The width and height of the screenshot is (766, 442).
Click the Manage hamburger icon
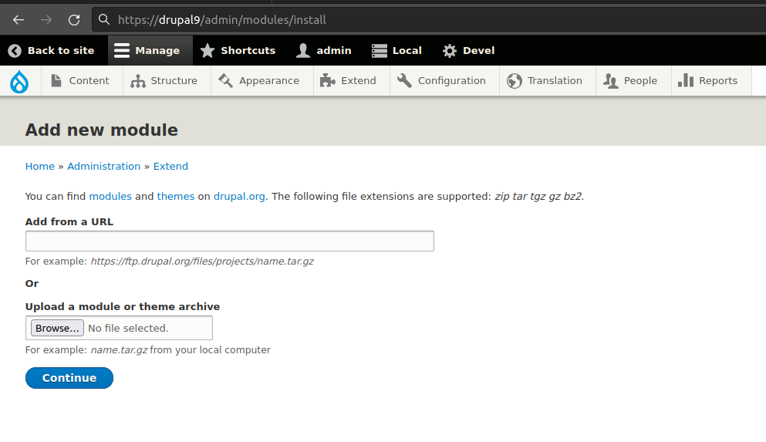point(122,51)
